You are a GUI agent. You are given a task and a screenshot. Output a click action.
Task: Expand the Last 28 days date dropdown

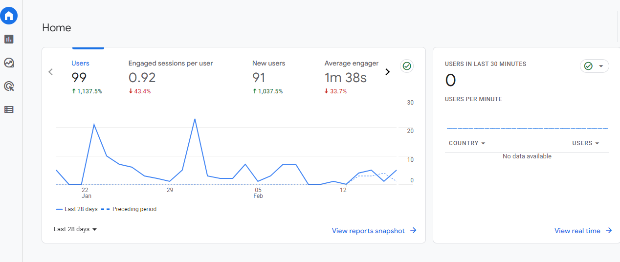pos(75,229)
